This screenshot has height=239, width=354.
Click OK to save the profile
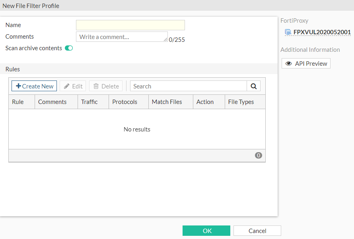pyautogui.click(x=206, y=230)
